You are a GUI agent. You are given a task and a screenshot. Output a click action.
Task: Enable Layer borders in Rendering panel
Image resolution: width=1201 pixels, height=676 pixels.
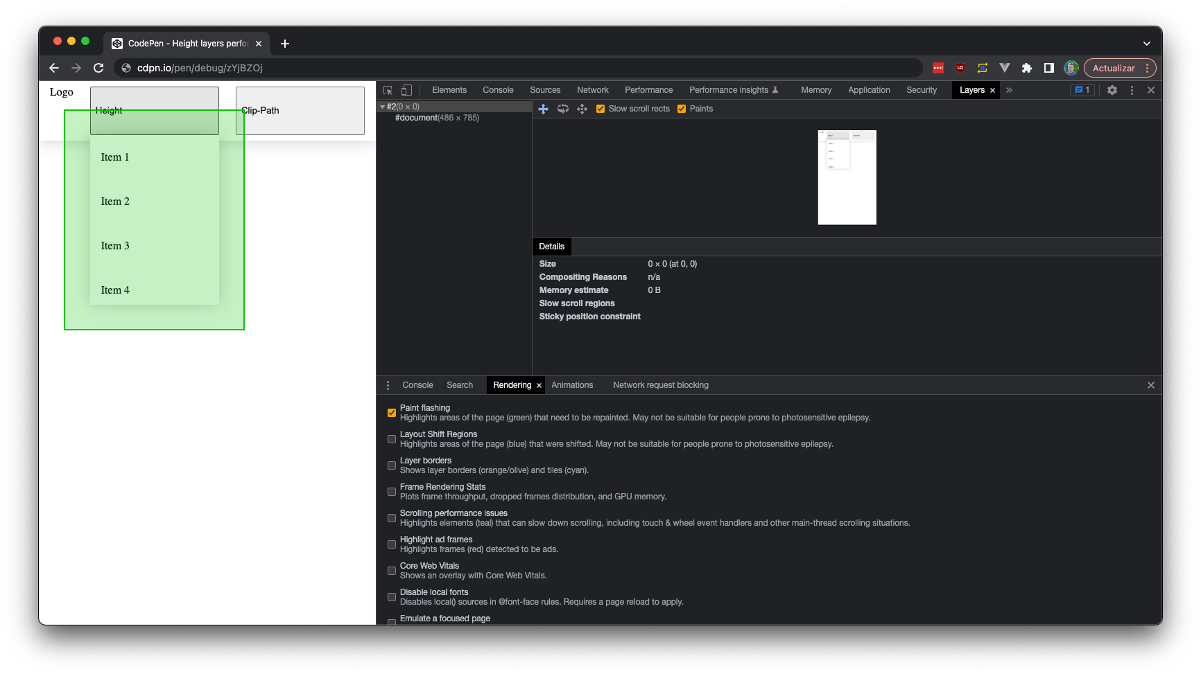pos(392,465)
